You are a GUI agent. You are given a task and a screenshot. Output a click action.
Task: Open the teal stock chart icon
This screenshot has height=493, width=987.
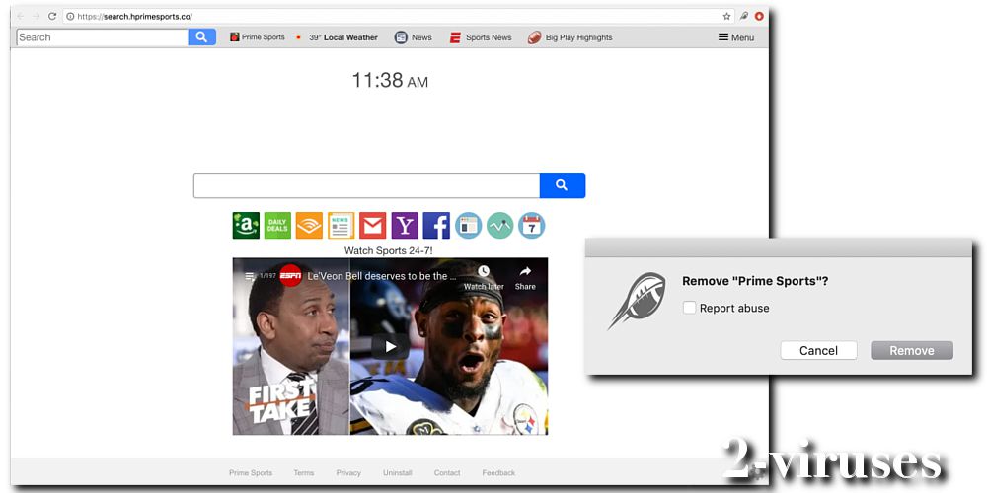click(x=499, y=225)
